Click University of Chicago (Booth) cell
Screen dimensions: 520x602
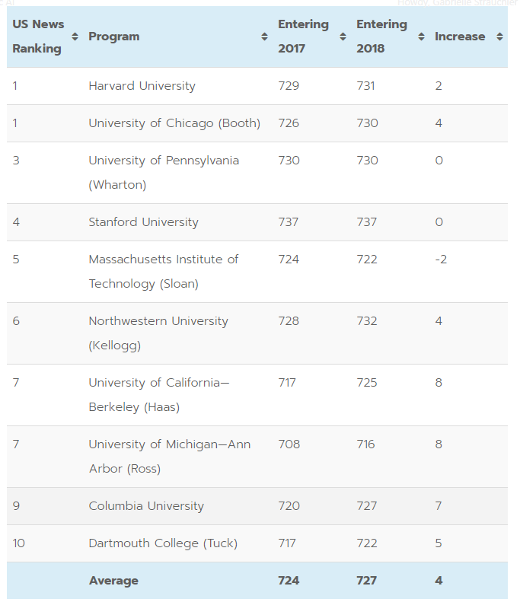coord(174,123)
